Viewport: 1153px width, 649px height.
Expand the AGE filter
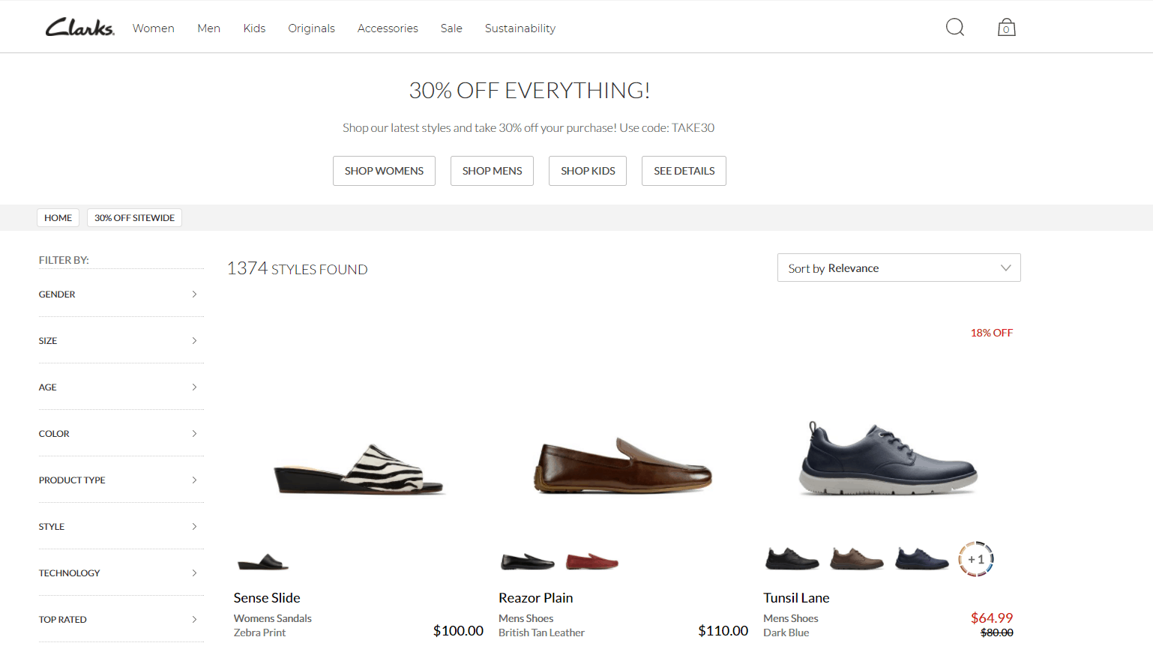pos(121,387)
